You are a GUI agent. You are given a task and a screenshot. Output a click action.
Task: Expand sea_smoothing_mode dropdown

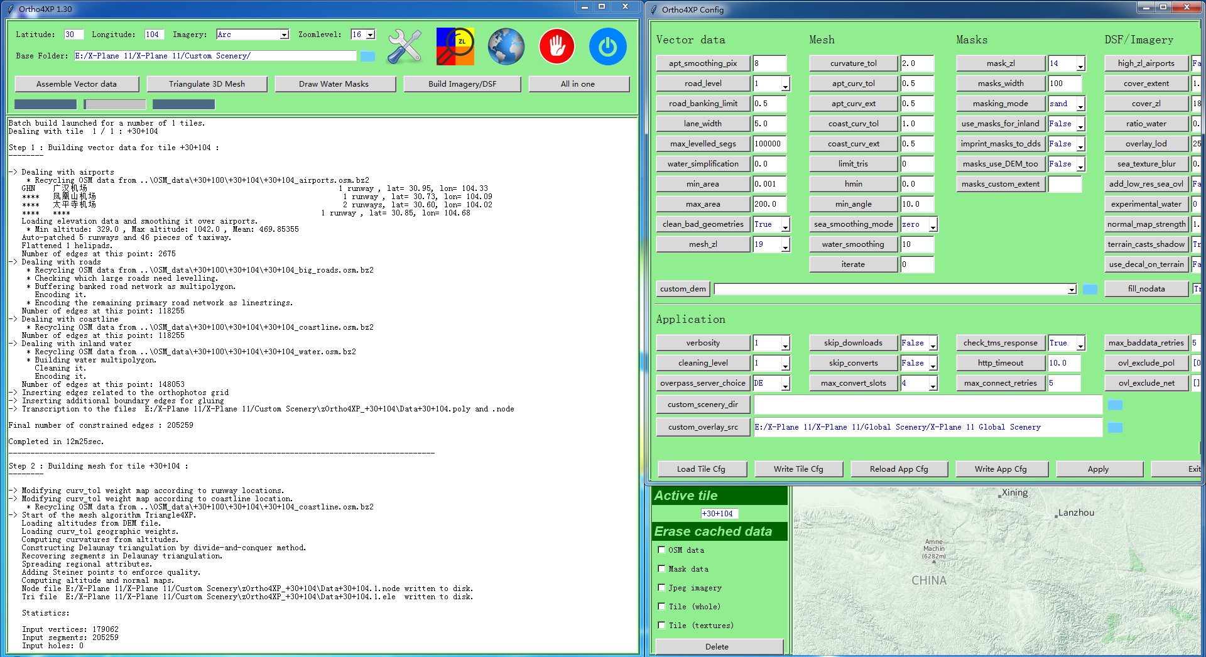[933, 224]
